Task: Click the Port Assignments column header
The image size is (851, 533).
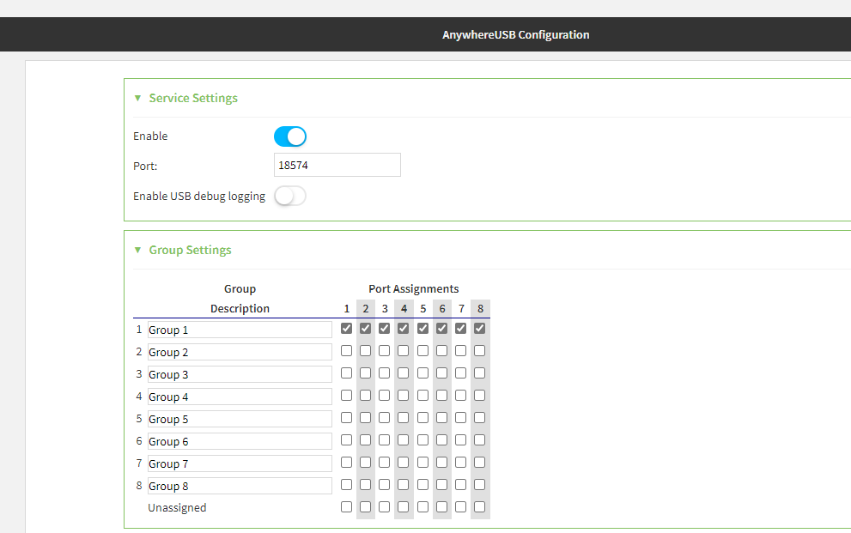Action: (414, 289)
